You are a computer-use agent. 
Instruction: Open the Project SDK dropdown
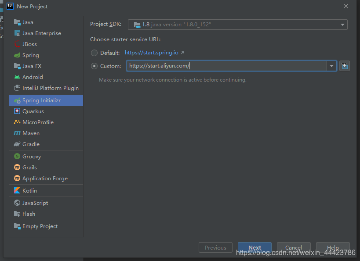click(238, 25)
